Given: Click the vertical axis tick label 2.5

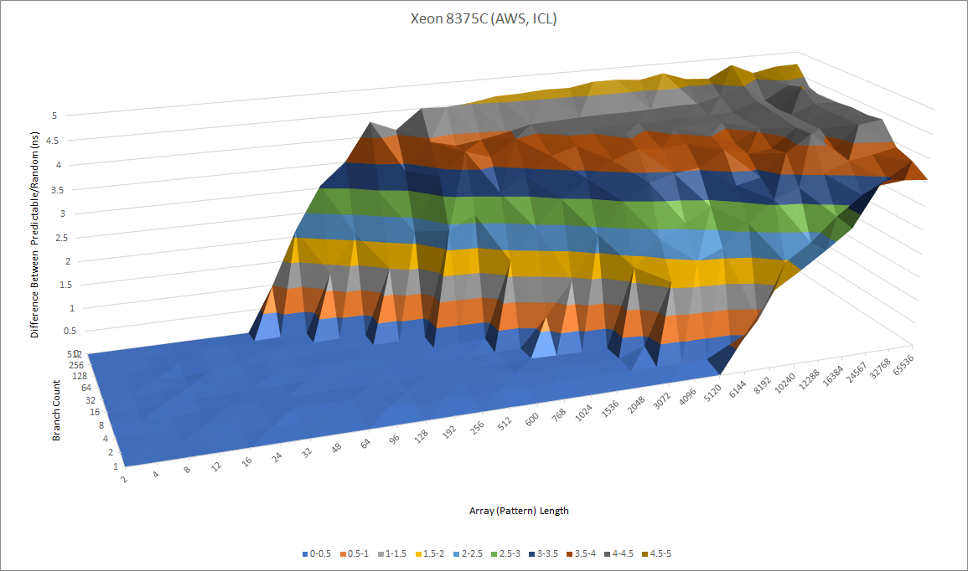Looking at the screenshot, I should point(64,238).
